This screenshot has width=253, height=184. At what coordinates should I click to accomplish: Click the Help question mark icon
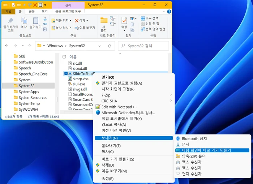pyautogui.click(x=169, y=12)
